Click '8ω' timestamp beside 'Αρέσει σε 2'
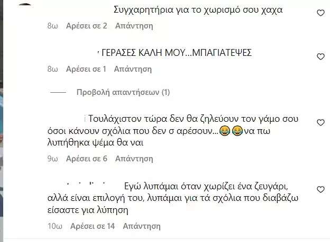The image size is (330, 242). click(x=52, y=26)
